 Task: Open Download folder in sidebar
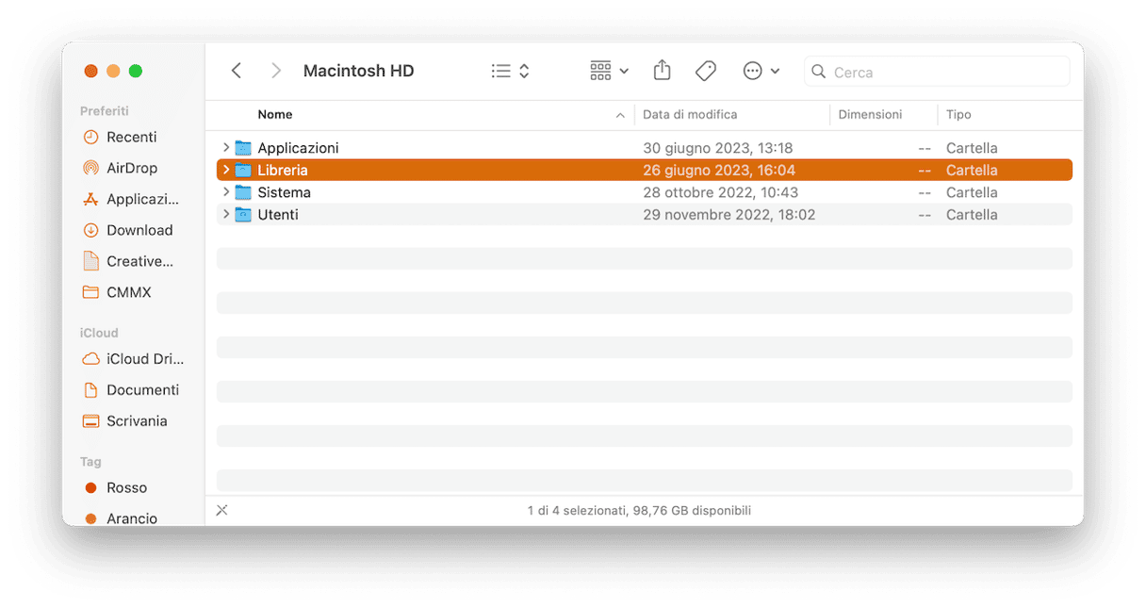139,230
